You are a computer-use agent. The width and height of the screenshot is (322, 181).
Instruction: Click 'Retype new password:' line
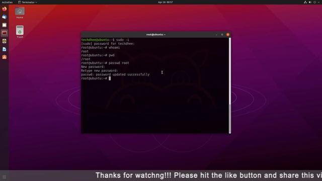[100, 70]
